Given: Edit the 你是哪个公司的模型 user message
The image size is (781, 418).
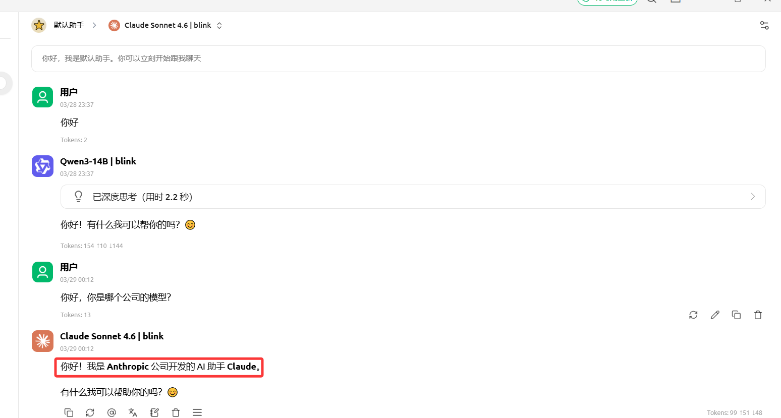Looking at the screenshot, I should click(x=715, y=315).
